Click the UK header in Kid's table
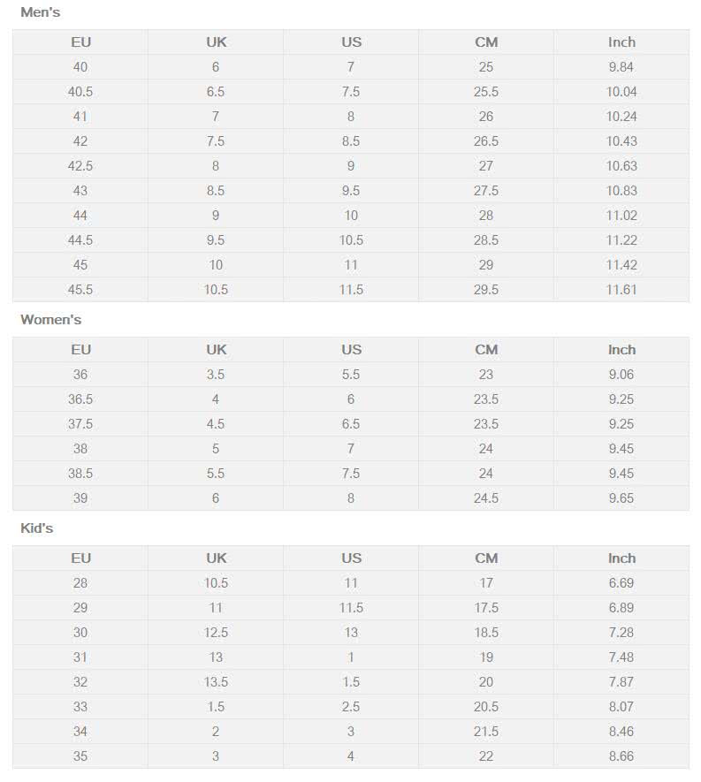The height and width of the screenshot is (782, 701). [x=216, y=558]
